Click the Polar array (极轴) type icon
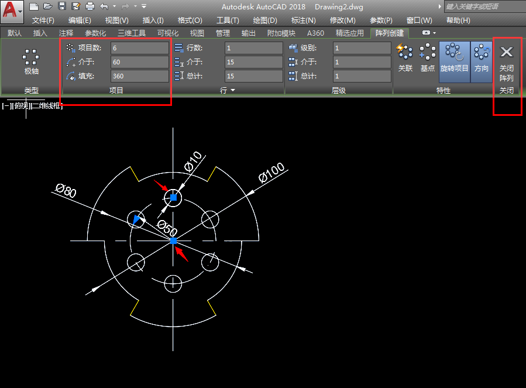 [31, 61]
